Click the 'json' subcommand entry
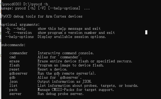The image size is (161, 99). 13,82
